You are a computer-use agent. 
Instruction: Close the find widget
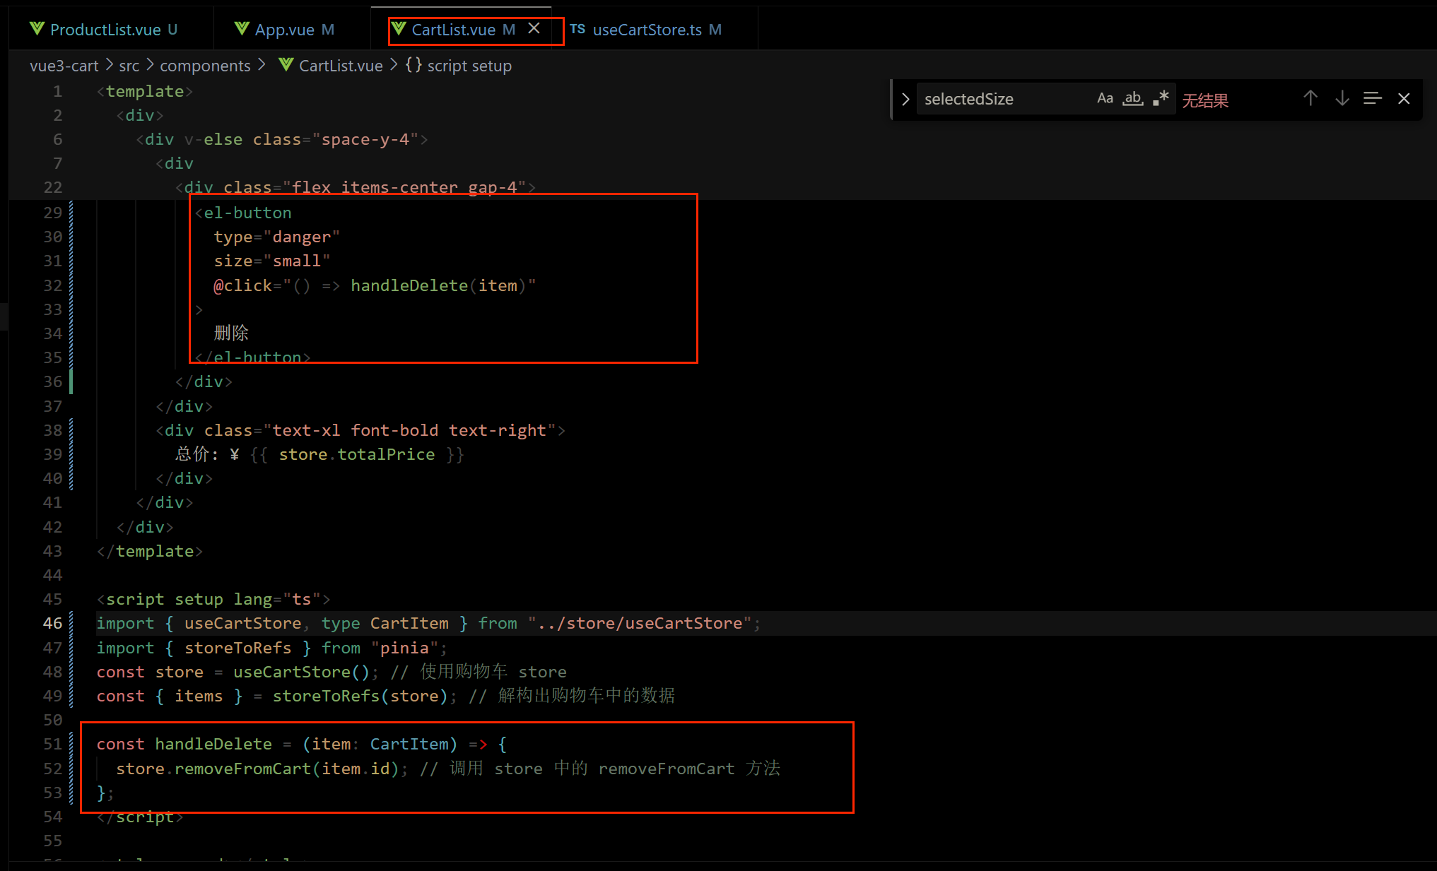coord(1404,99)
